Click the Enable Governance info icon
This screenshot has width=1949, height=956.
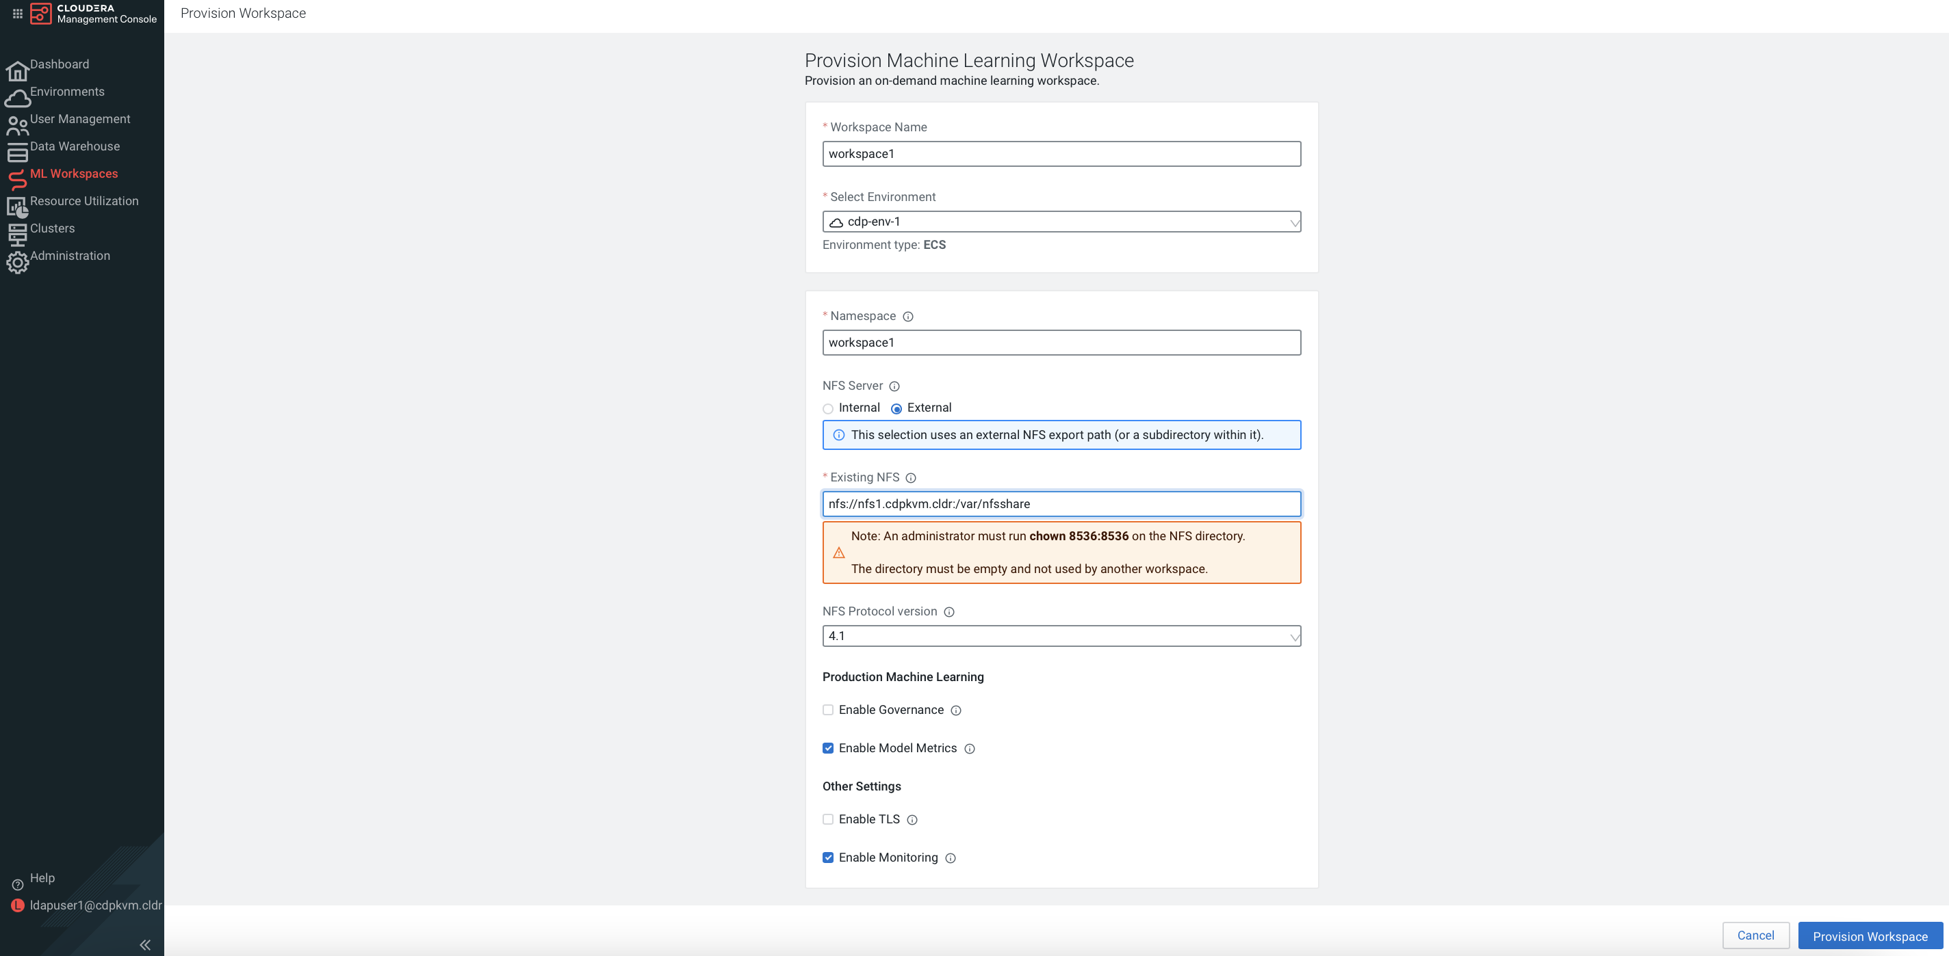[955, 711]
